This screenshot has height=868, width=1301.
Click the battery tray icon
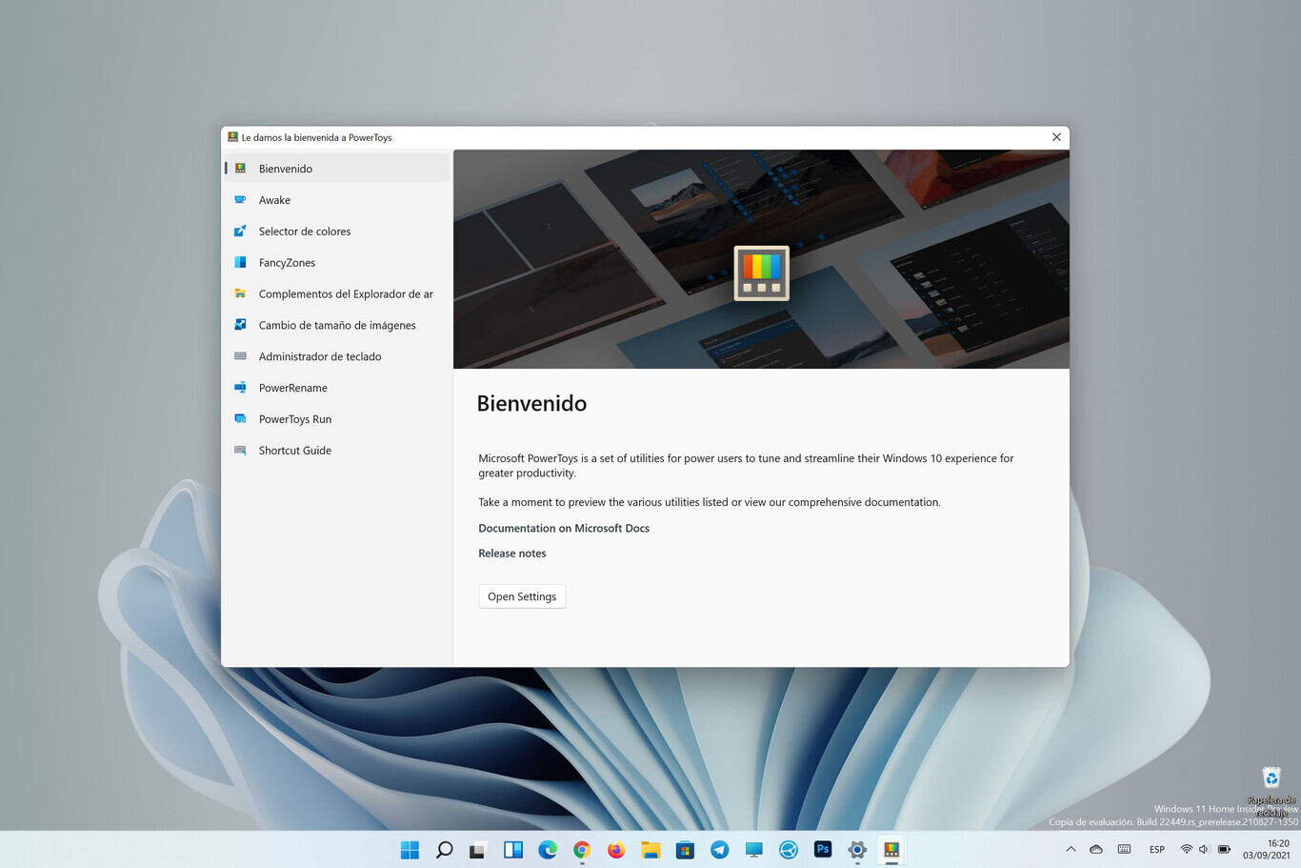tap(1224, 849)
